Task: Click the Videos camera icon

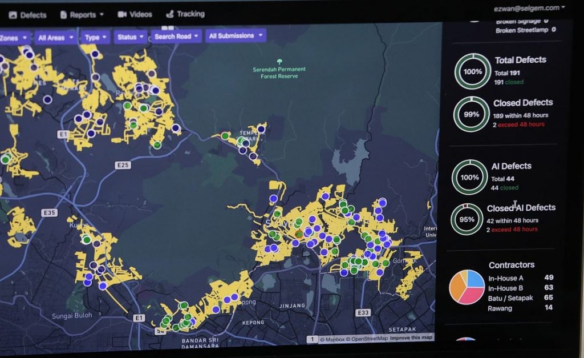Action: pos(122,14)
